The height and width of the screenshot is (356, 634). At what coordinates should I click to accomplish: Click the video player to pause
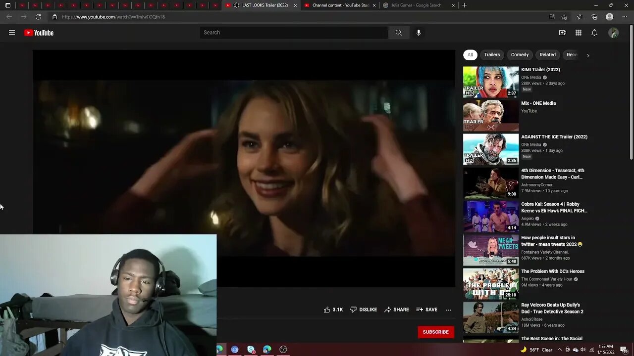tap(244, 168)
